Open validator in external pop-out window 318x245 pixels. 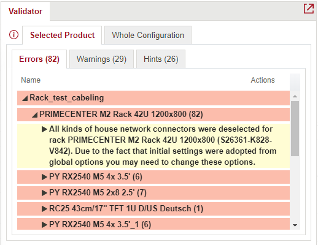(309, 9)
